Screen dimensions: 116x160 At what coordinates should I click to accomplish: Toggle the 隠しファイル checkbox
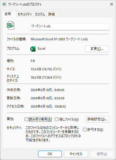pos(56,119)
